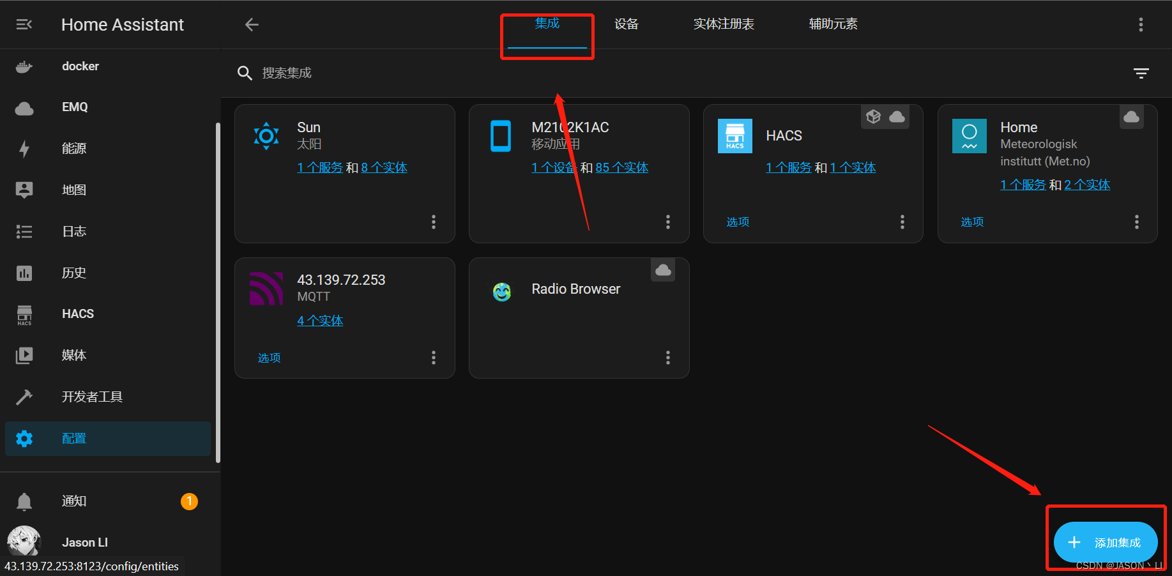Open HACS card three-dot menu
The height and width of the screenshot is (576, 1172).
point(902,222)
